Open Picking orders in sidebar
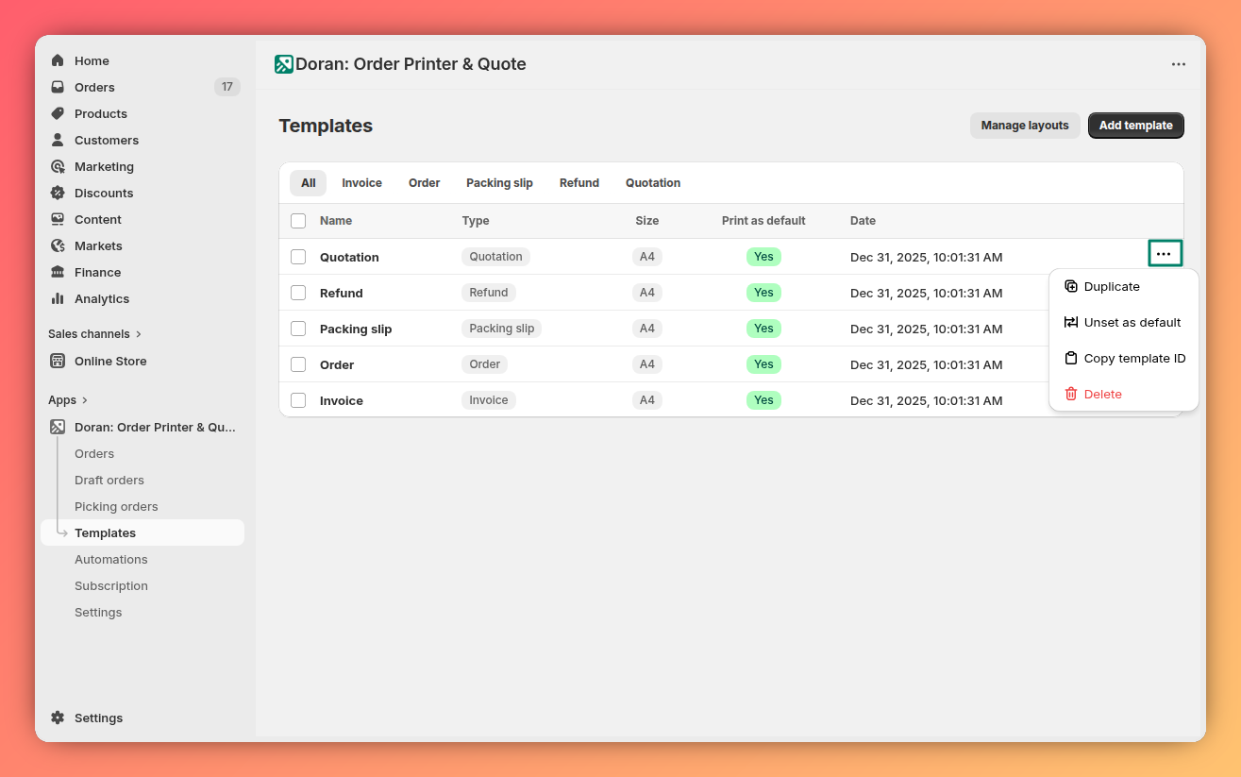 tap(116, 506)
